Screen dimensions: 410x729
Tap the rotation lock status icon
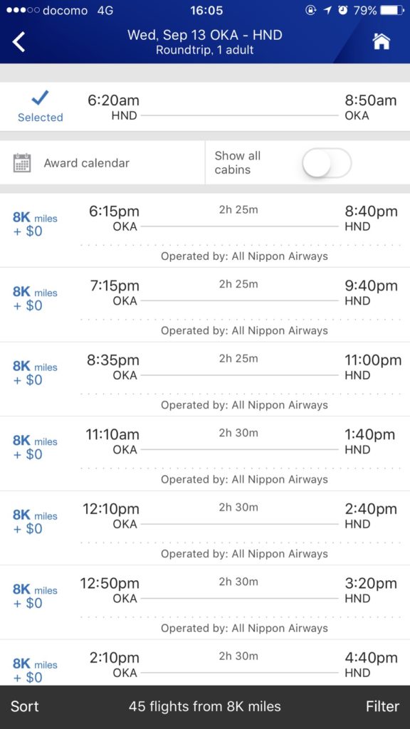[310, 10]
